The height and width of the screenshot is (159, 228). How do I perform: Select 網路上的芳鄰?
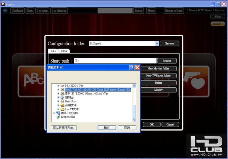pyautogui.click(x=69, y=113)
